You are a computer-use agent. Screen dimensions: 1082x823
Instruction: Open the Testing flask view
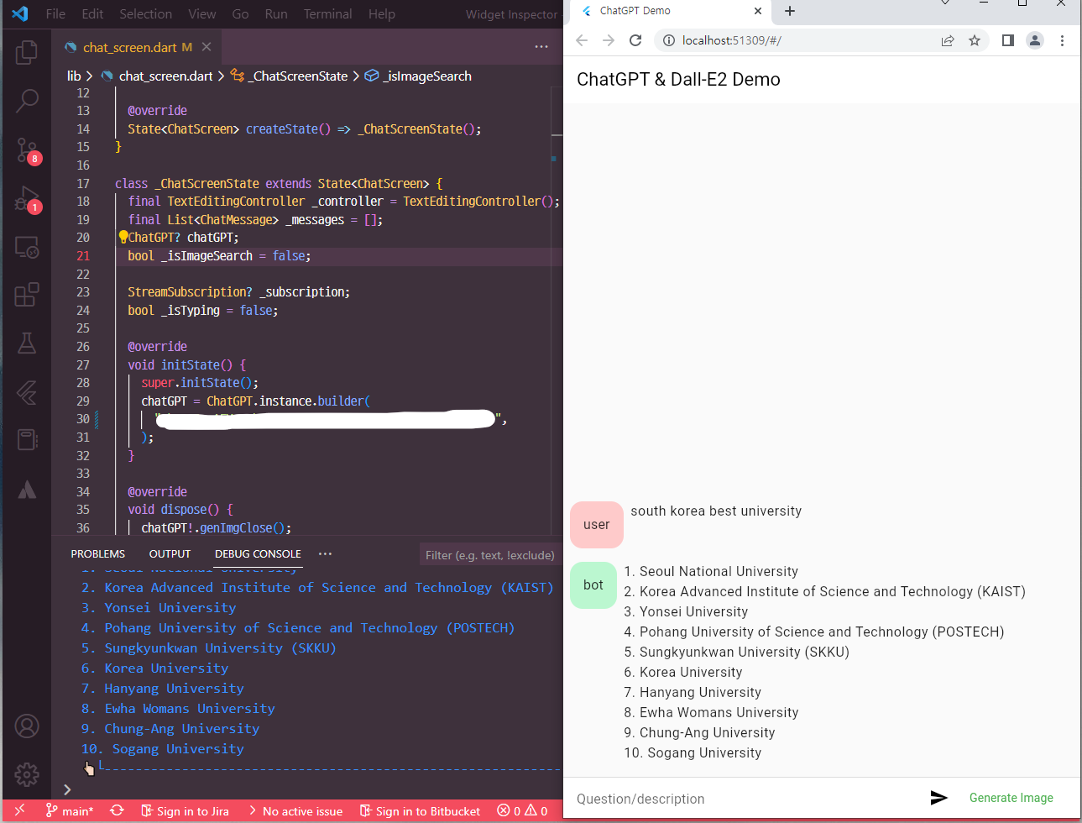point(27,343)
